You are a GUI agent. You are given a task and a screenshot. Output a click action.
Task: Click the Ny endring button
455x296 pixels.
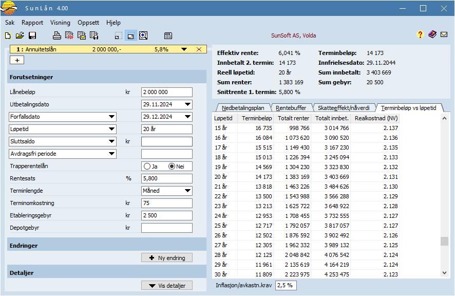tap(167, 258)
